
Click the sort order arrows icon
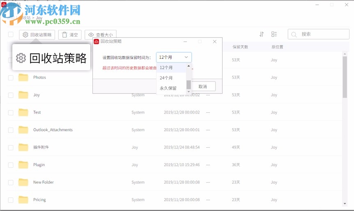[x=262, y=34]
